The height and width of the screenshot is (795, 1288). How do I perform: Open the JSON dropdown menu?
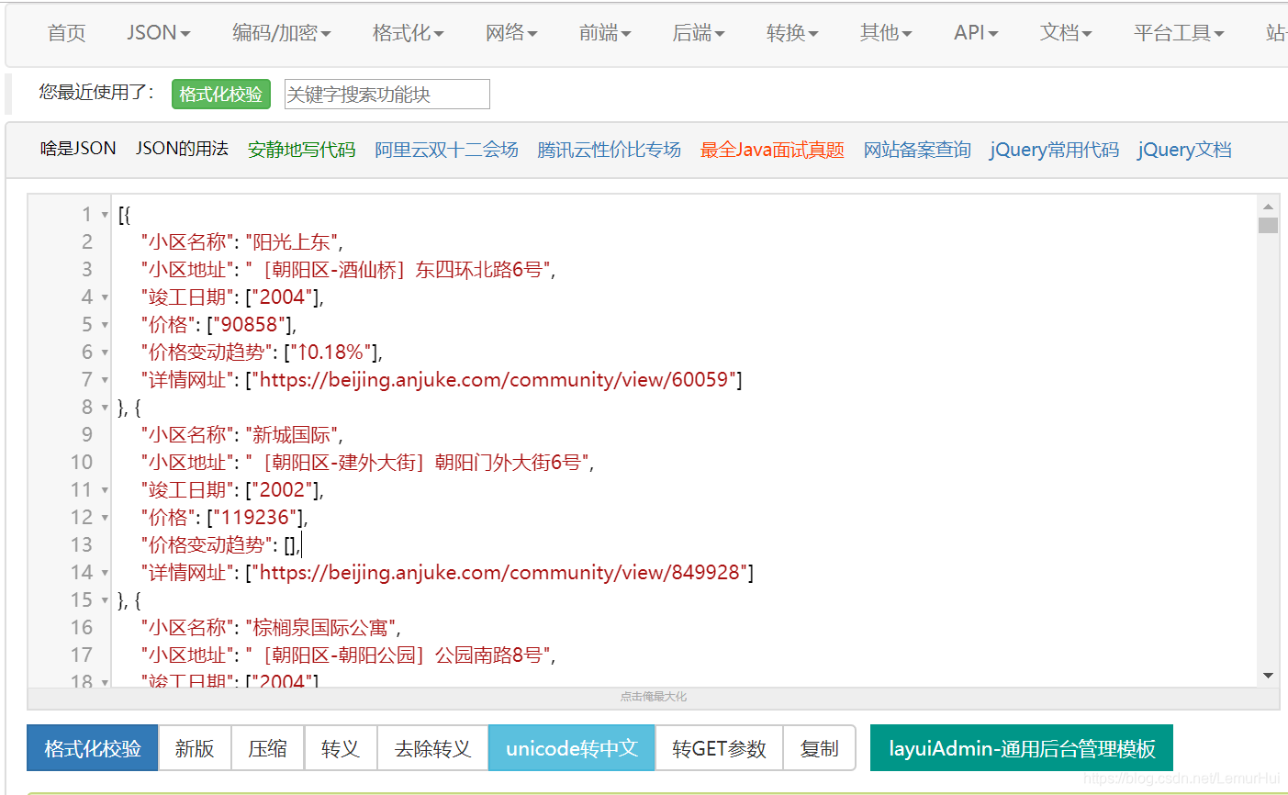[x=159, y=33]
